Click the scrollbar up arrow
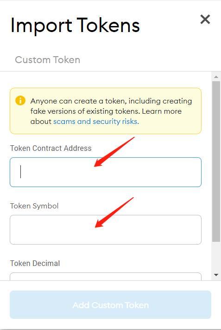The image size is (221, 330). pyautogui.click(x=216, y=77)
